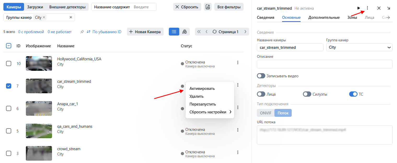This screenshot has height=163, width=397.
Task: Expand the Сбросить настройки submenu
Action: click(210, 112)
